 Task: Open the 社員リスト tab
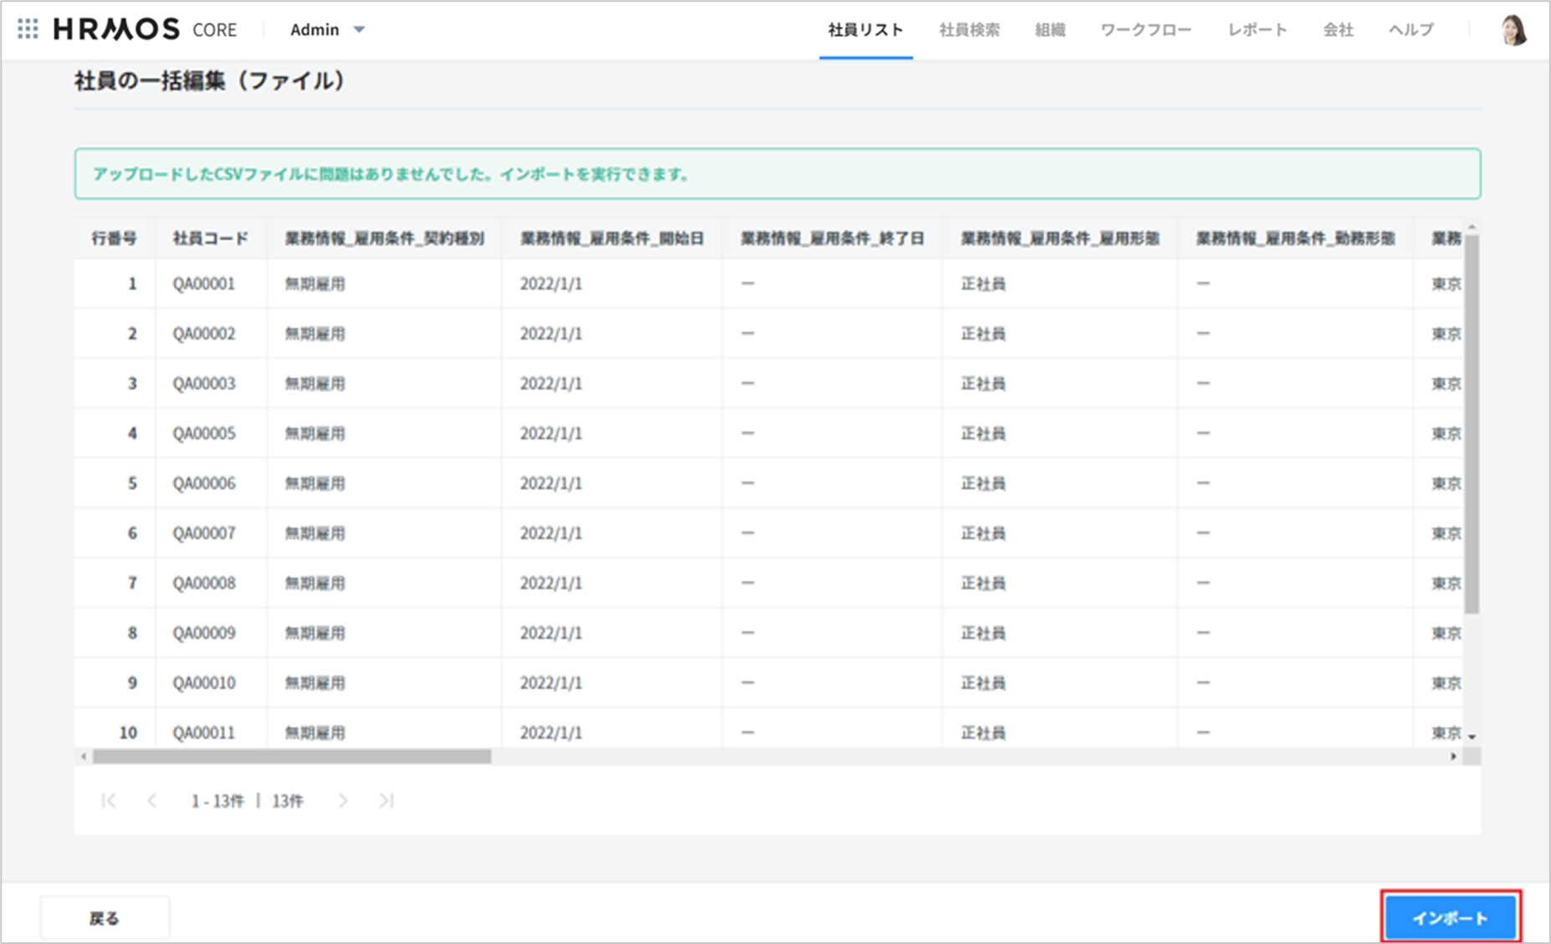coord(865,30)
